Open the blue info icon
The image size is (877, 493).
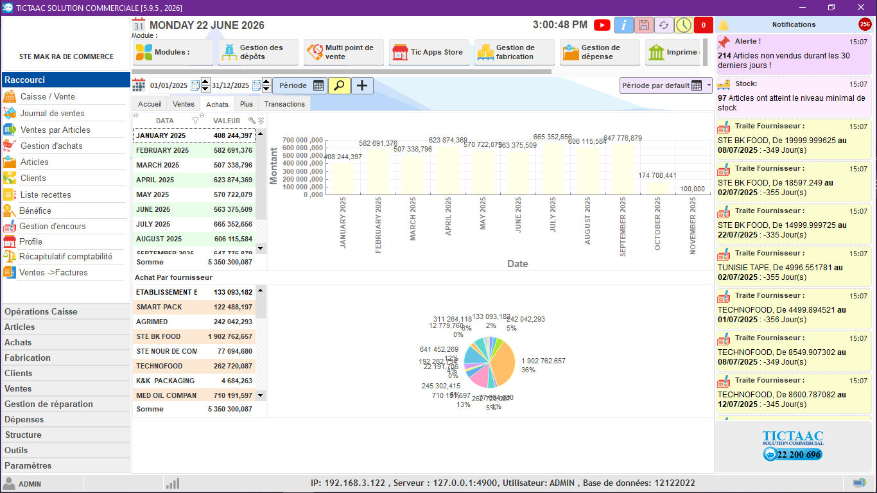[624, 25]
